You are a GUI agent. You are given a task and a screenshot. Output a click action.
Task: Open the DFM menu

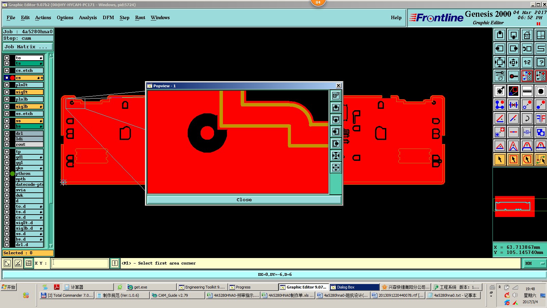(108, 17)
